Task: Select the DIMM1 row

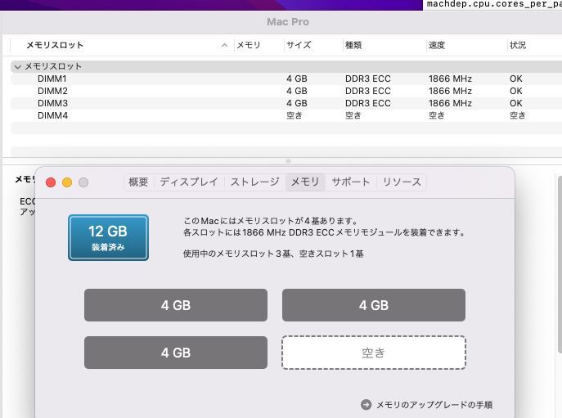Action: coord(286,79)
